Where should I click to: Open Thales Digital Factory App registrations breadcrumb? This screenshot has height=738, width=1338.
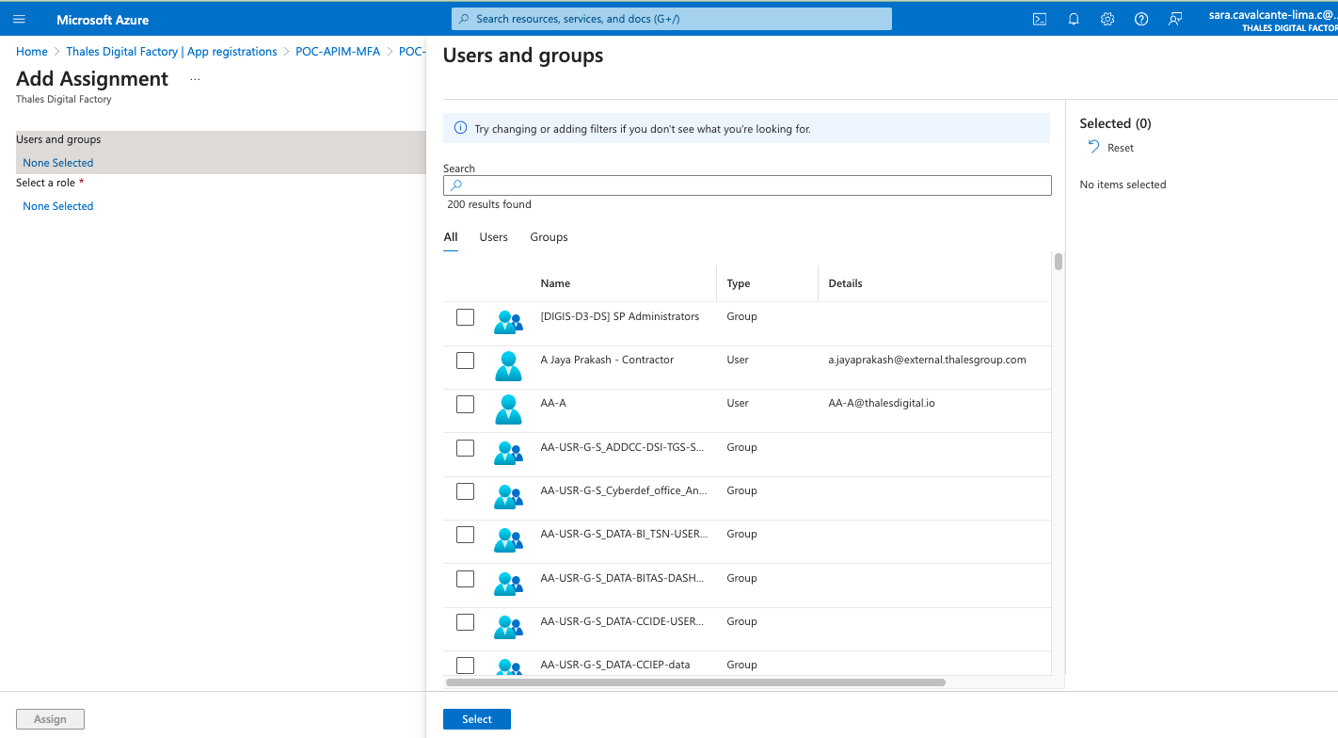[x=171, y=52]
